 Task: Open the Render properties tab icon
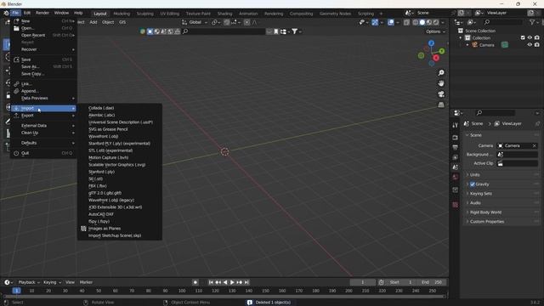(x=456, y=138)
